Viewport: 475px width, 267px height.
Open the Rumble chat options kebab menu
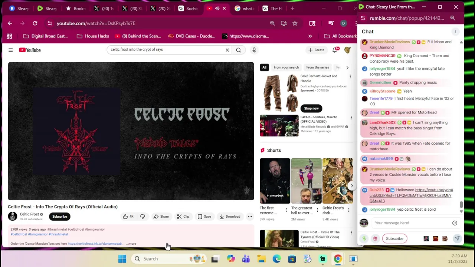[x=455, y=32]
